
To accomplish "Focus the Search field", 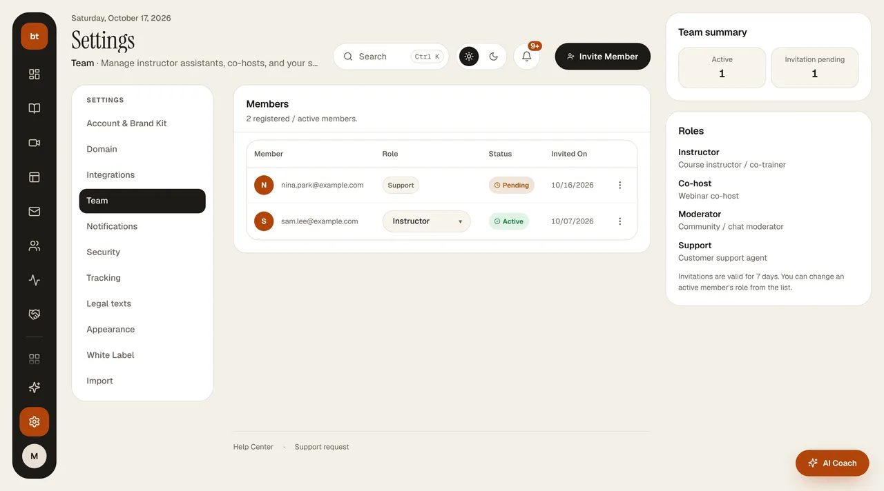I will (x=391, y=57).
